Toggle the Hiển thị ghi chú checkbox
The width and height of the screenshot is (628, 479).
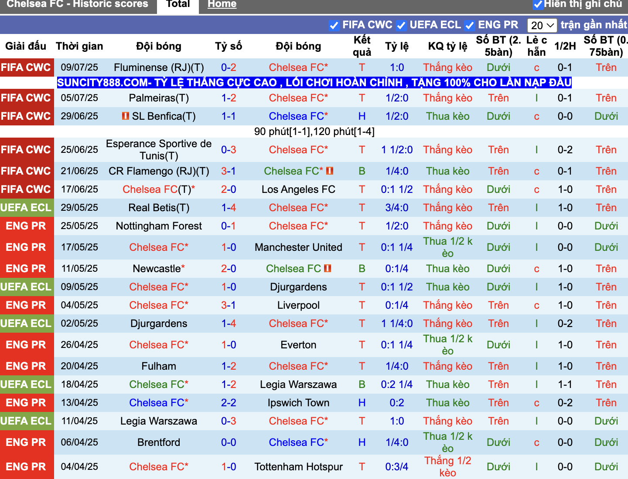[538, 5]
